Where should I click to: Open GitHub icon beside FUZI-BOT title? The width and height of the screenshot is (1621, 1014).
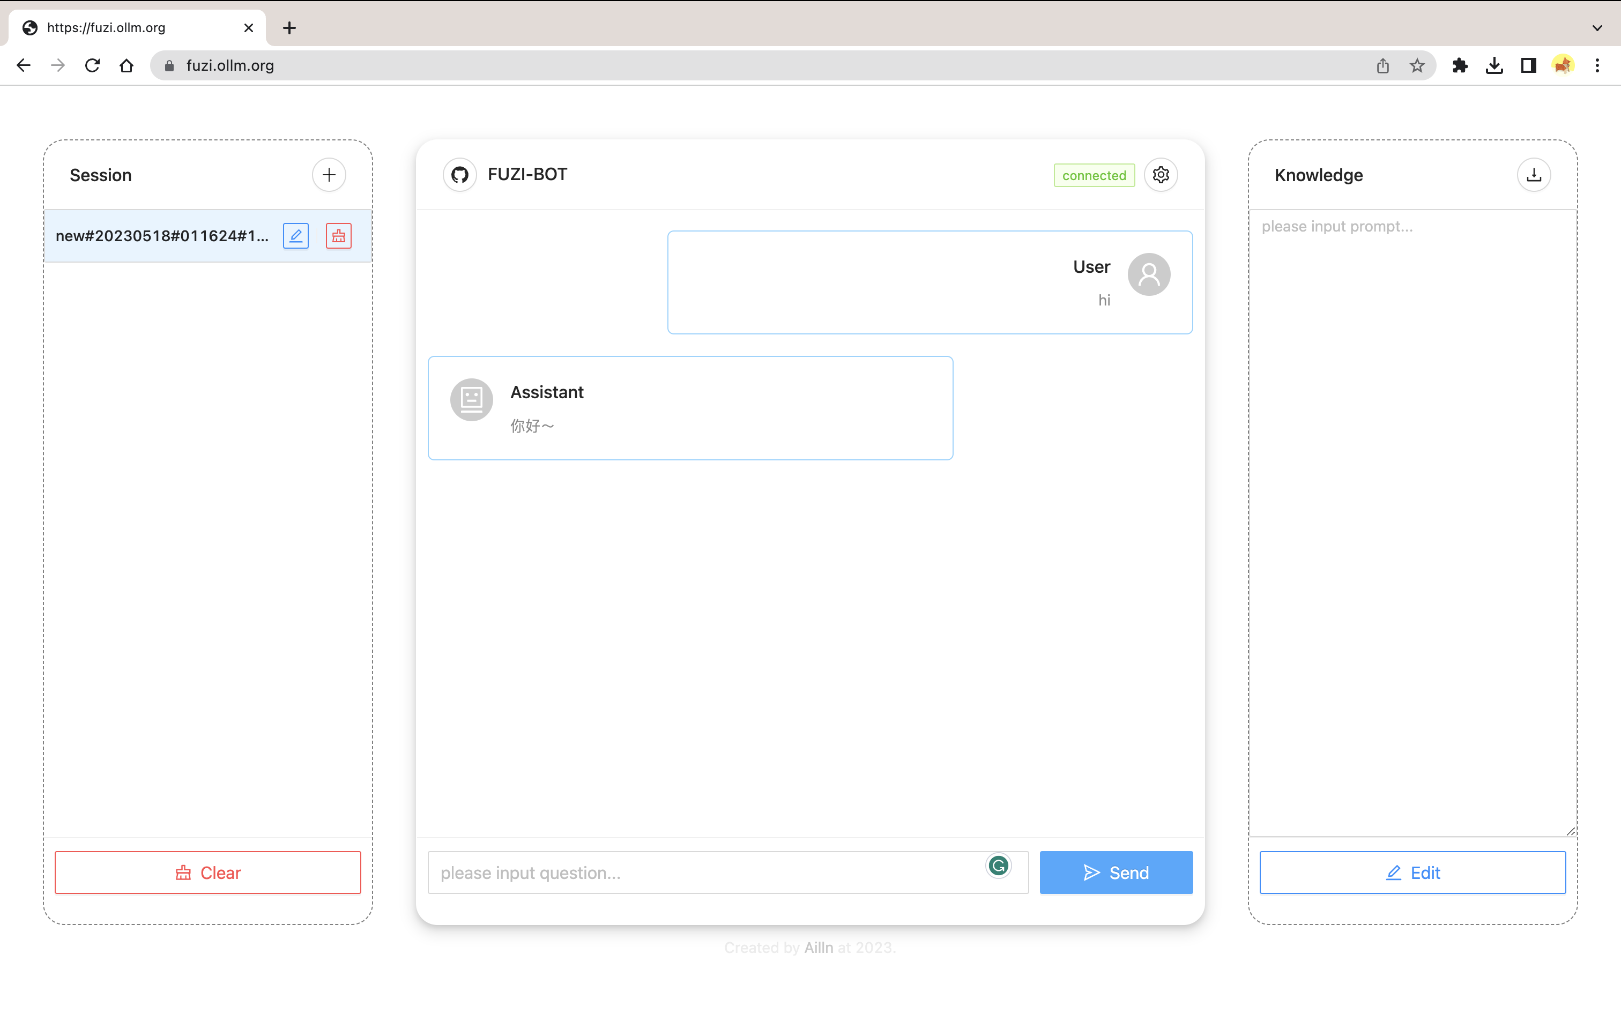click(x=459, y=175)
